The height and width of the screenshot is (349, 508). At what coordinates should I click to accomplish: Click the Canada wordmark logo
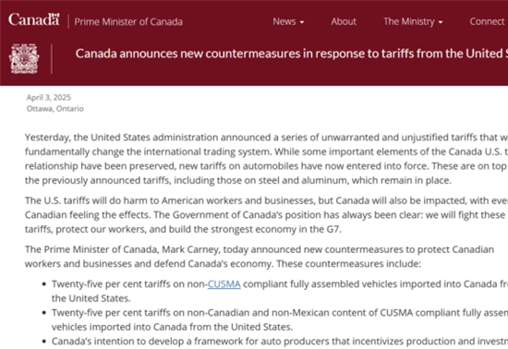33,19
